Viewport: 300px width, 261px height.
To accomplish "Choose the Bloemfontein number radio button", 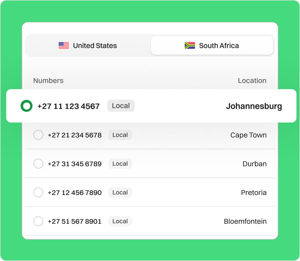I will coord(38,221).
